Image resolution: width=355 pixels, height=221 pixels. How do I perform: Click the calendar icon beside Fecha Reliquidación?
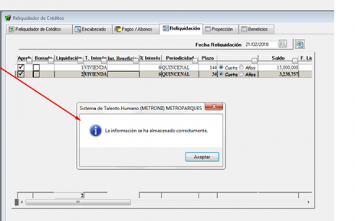pyautogui.click(x=283, y=44)
